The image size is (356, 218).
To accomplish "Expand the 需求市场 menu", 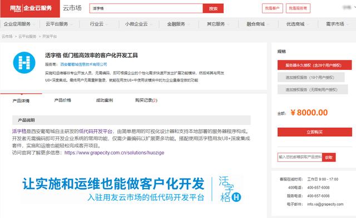I will (x=337, y=24).
